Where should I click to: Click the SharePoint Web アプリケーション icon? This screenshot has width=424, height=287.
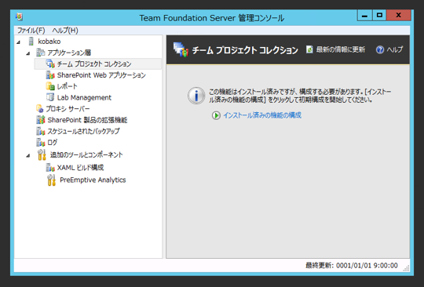[50, 75]
